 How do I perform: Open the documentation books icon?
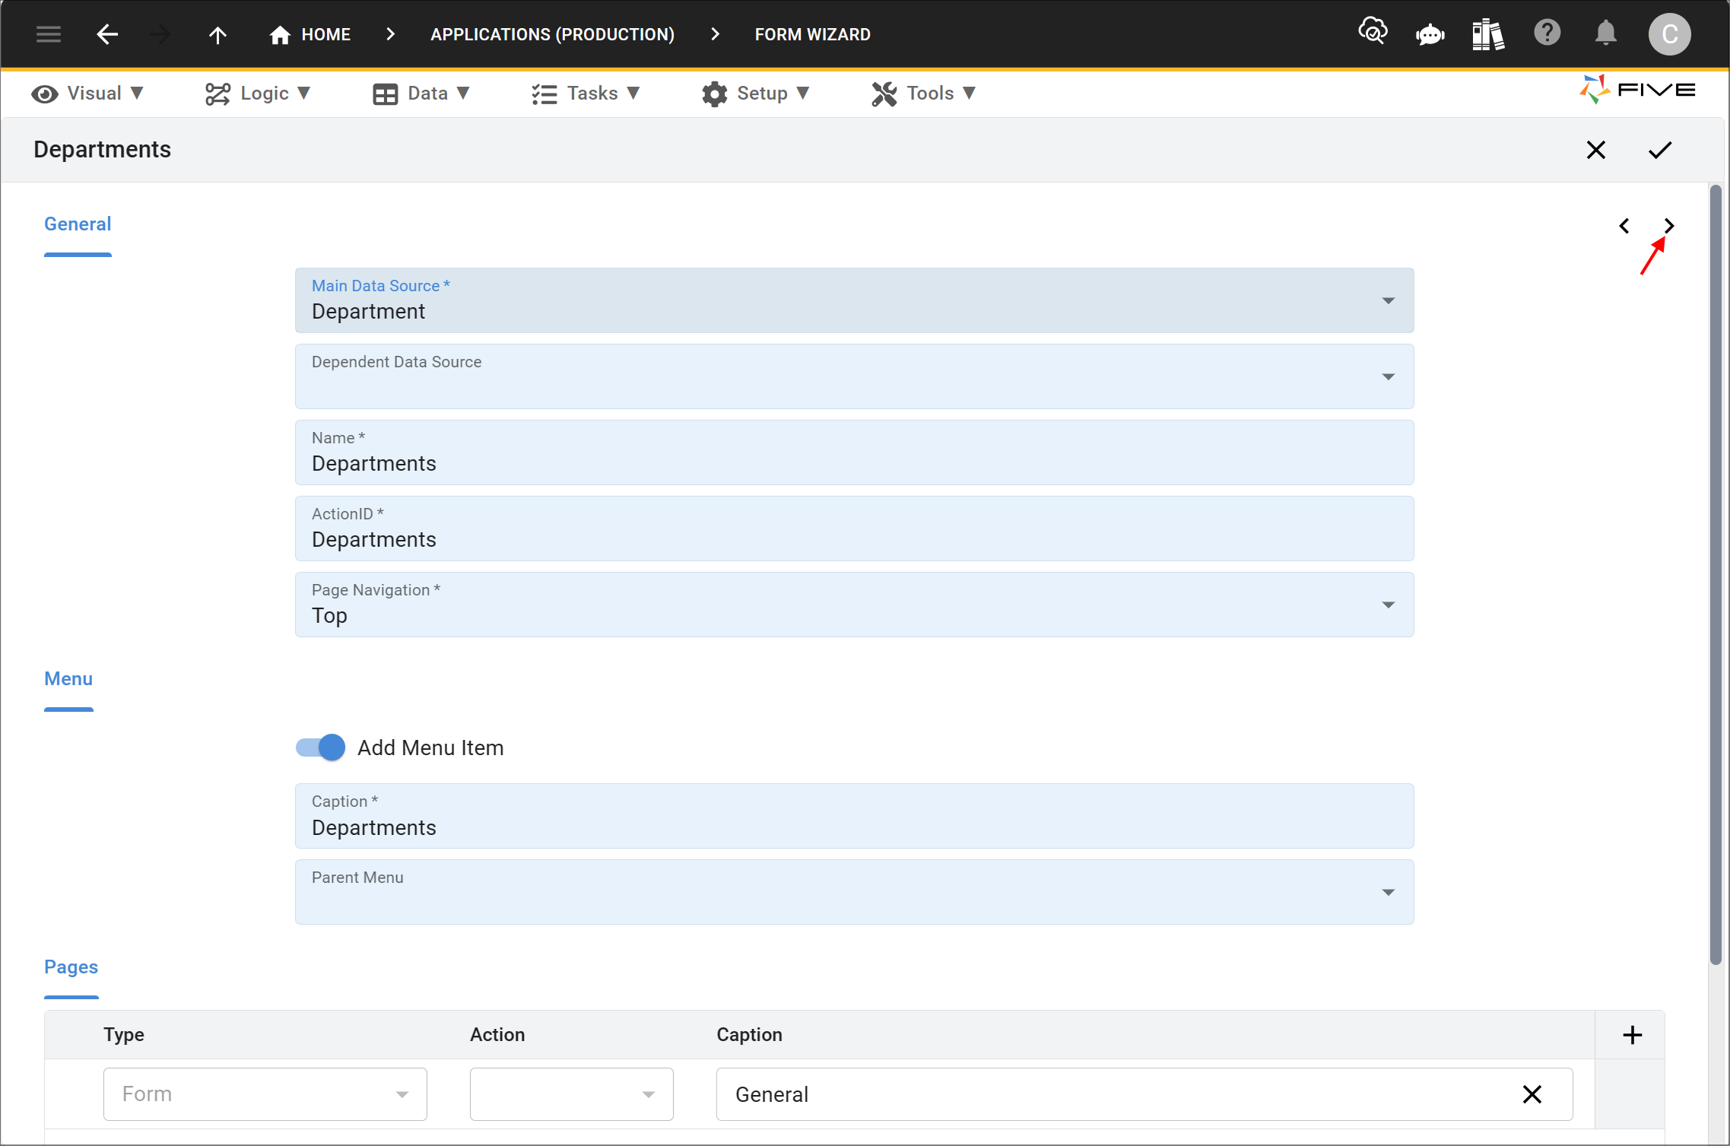coord(1487,34)
